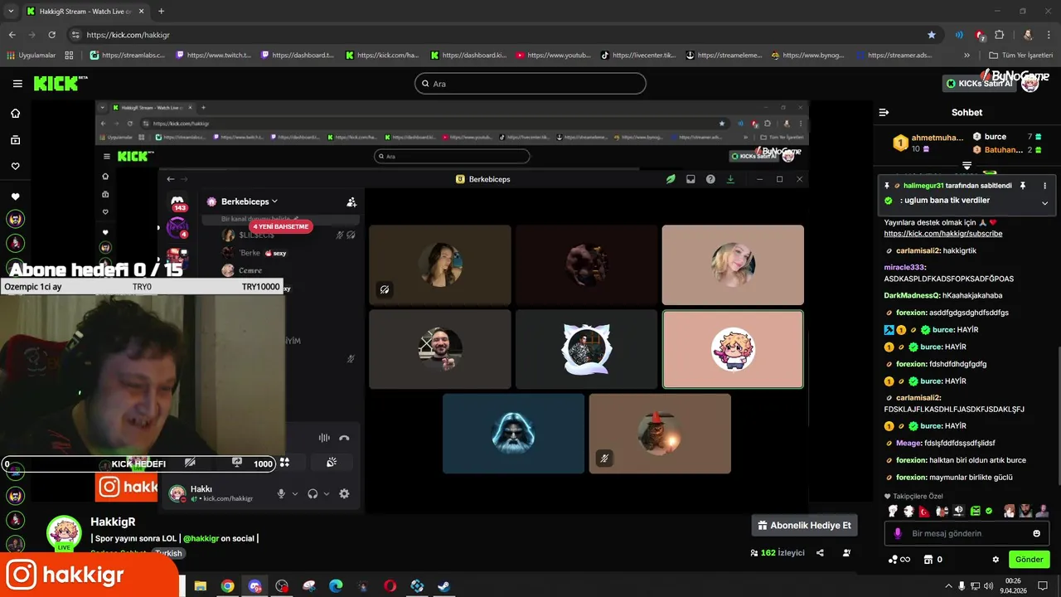This screenshot has width=1061, height=597.
Task: Open new browser tab
Action: [161, 11]
